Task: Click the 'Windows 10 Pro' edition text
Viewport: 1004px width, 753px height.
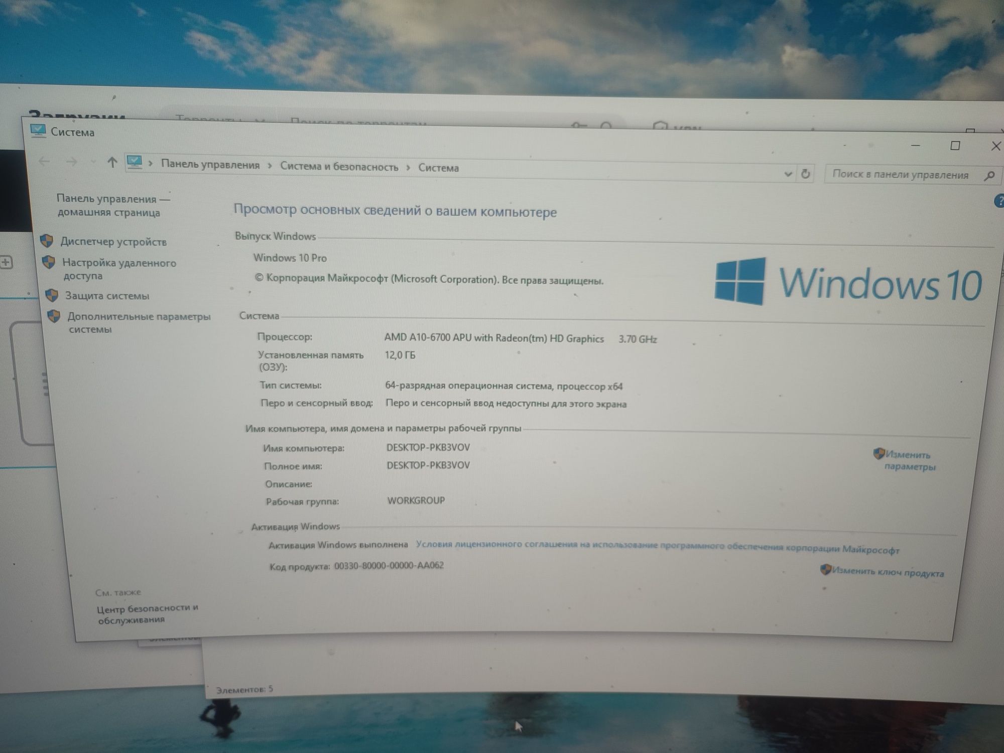Action: [290, 258]
